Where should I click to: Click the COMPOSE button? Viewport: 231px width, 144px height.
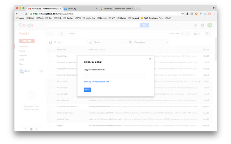27,41
